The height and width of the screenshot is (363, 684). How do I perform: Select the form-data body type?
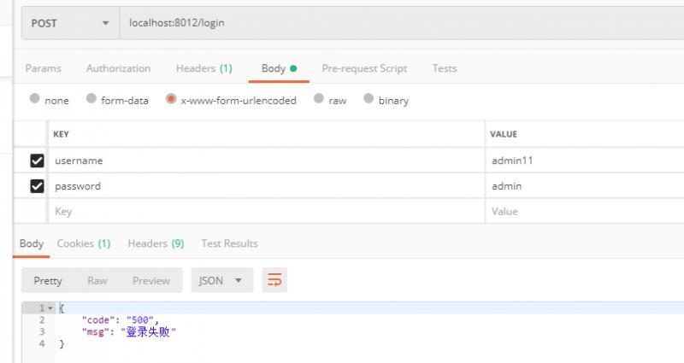tap(91, 99)
